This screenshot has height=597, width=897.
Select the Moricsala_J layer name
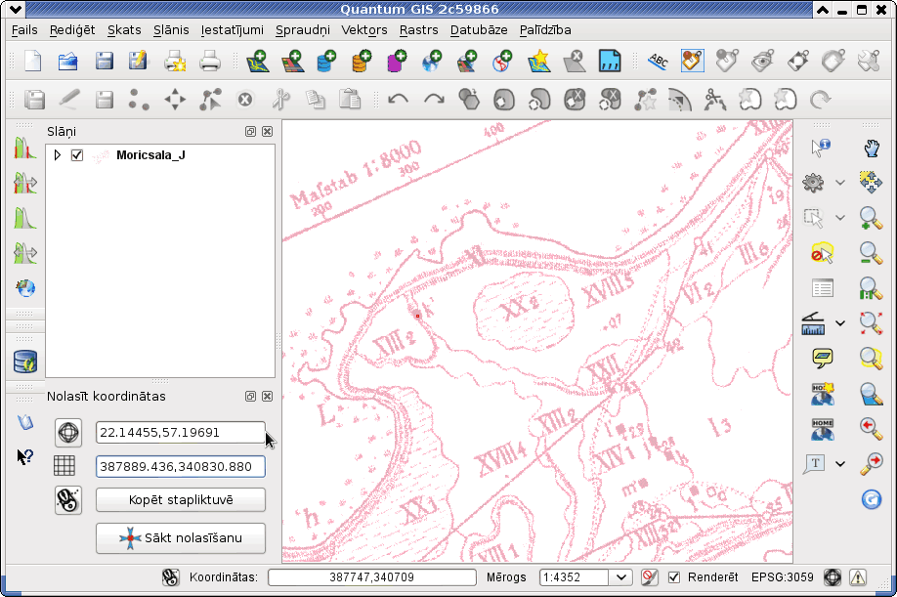(150, 155)
